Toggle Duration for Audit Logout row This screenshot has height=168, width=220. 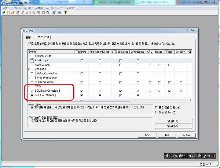181,65
